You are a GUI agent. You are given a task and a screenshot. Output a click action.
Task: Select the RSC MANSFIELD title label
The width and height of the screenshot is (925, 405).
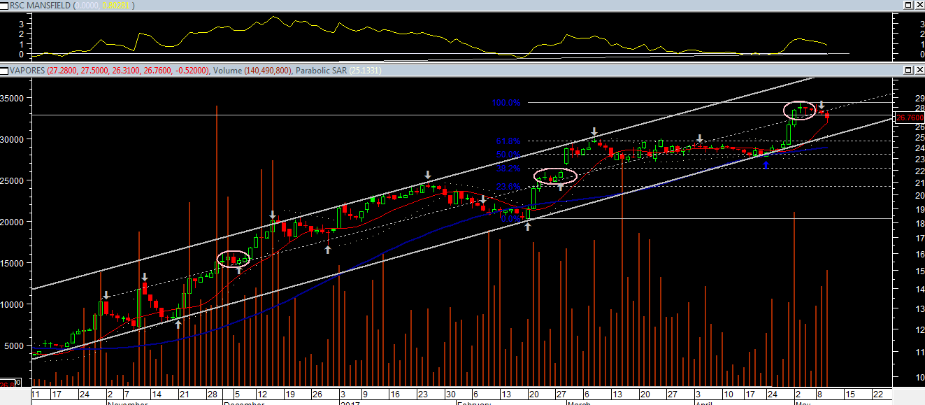coord(40,5)
